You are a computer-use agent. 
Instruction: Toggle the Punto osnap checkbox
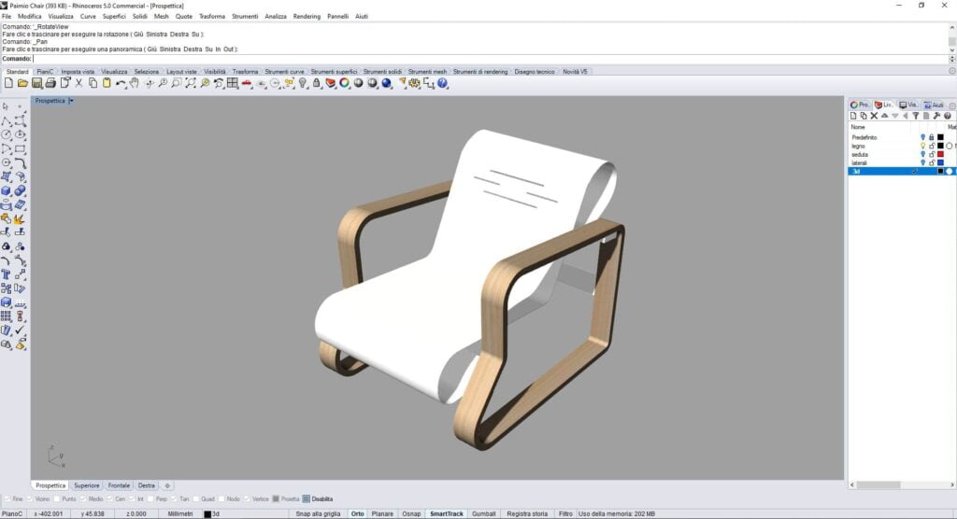click(x=57, y=498)
